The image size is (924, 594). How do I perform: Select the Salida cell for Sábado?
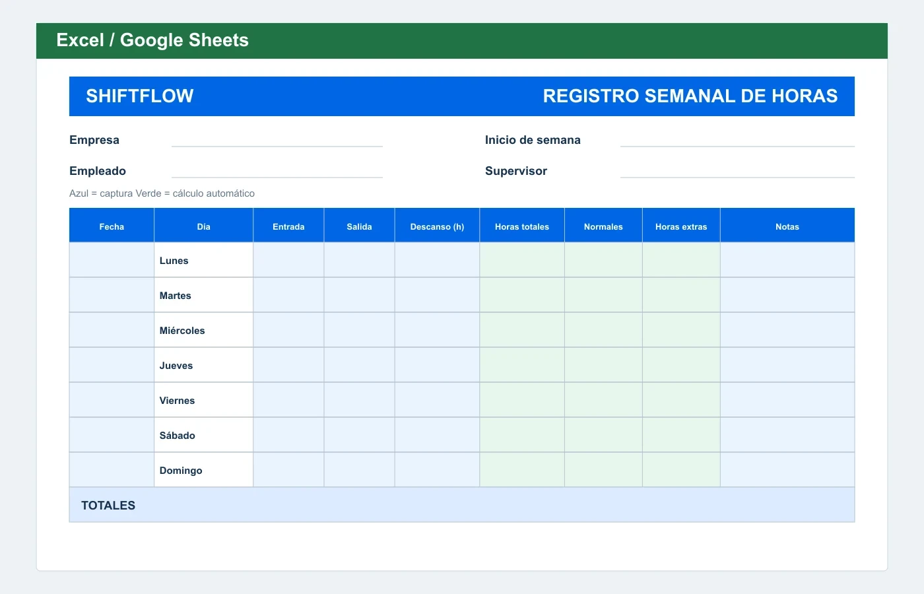pos(359,435)
